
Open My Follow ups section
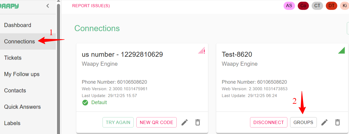tap(22, 74)
